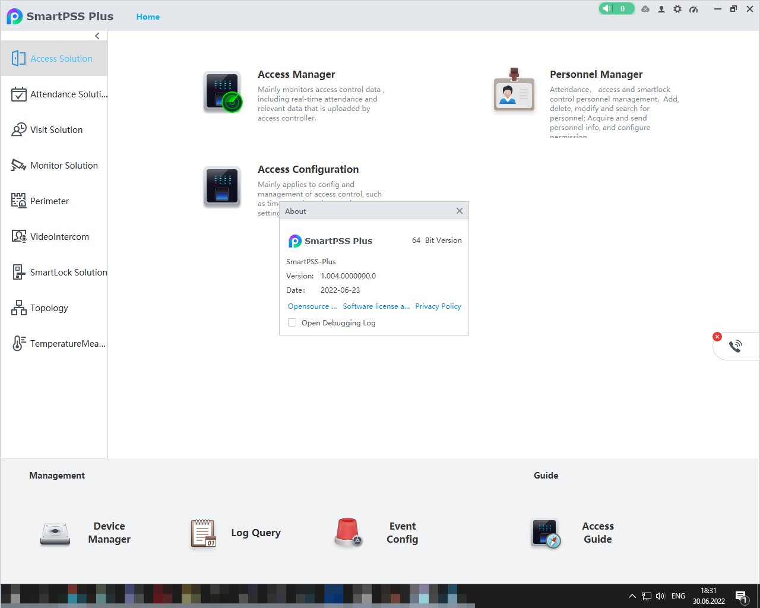
Task: Click the Guide section heading
Action: pos(546,476)
